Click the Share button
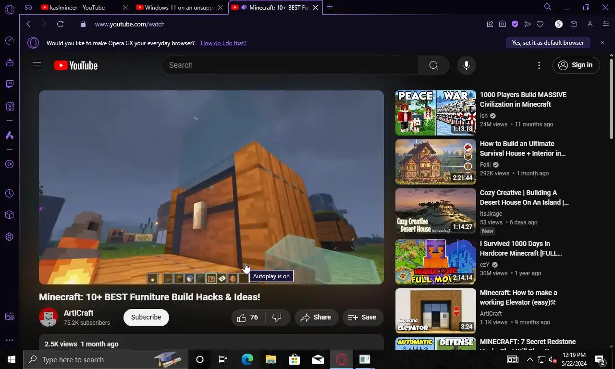 click(x=316, y=317)
